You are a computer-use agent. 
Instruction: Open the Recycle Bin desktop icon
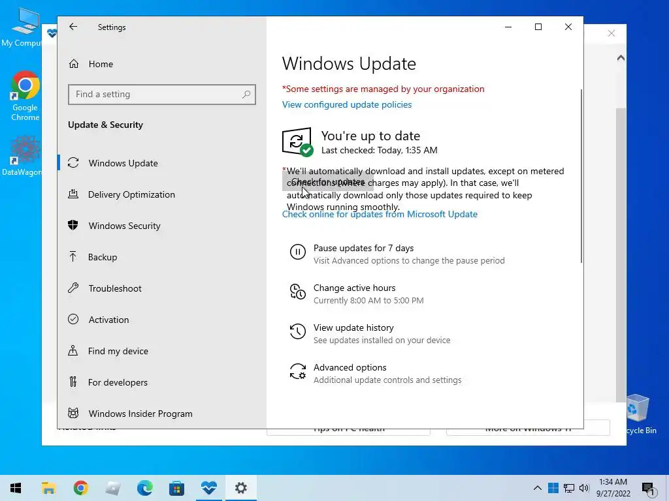640,414
